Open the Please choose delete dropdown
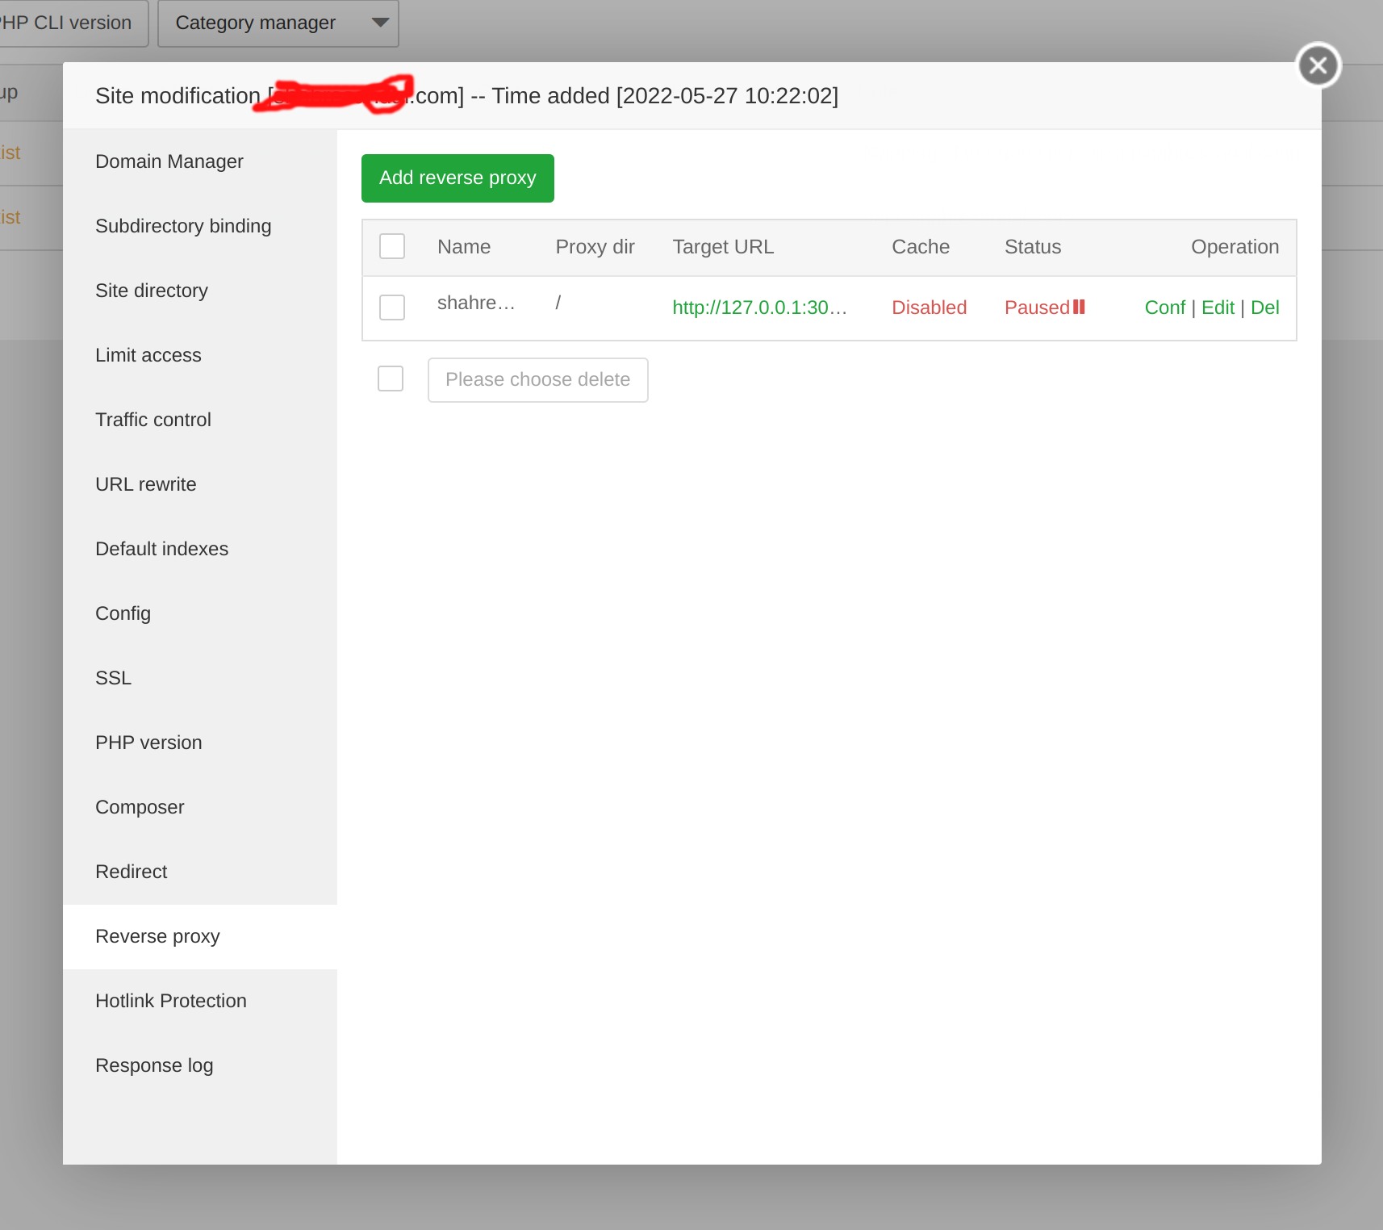This screenshot has height=1230, width=1383. pos(537,379)
